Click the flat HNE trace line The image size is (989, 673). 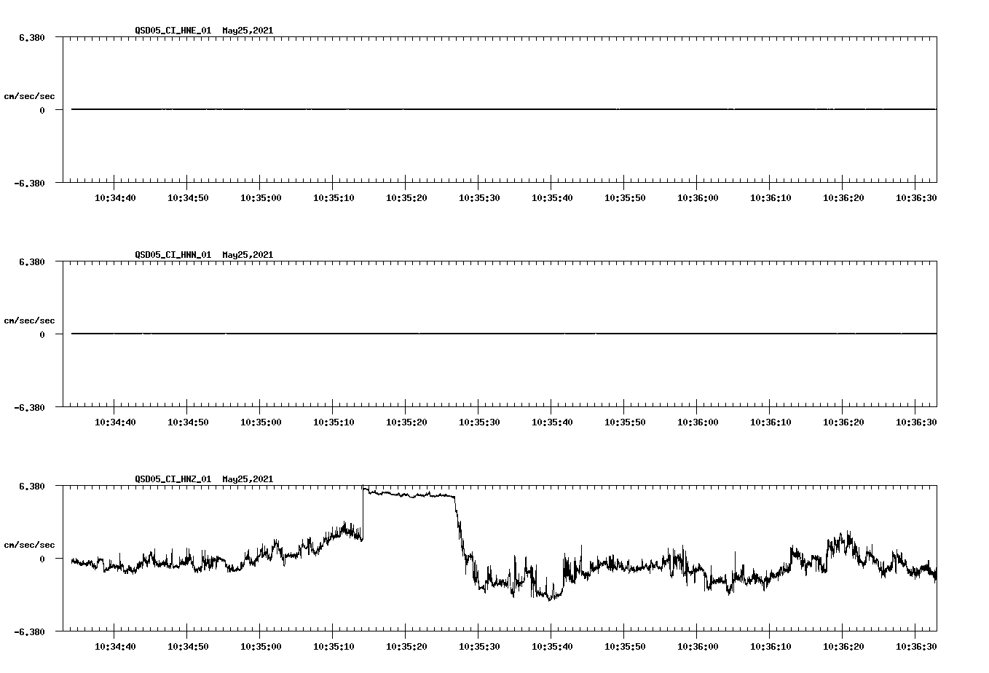coord(437,109)
